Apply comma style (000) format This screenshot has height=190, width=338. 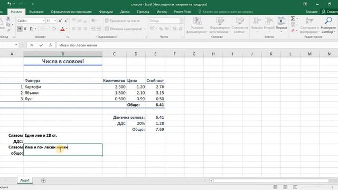[167, 28]
